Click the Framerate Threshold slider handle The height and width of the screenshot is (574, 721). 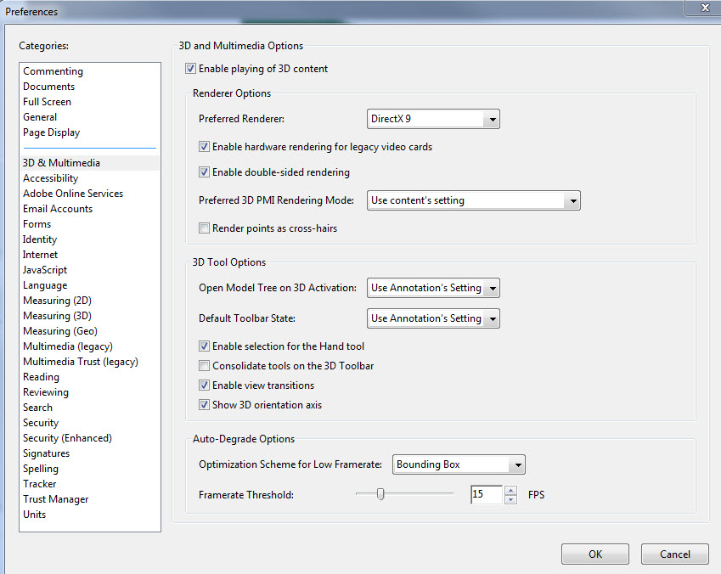pos(380,494)
